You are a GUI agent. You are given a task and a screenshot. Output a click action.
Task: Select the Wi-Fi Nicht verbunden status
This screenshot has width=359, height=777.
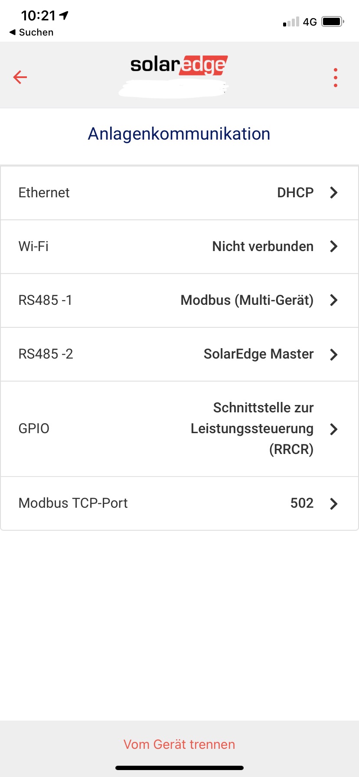[x=262, y=246]
